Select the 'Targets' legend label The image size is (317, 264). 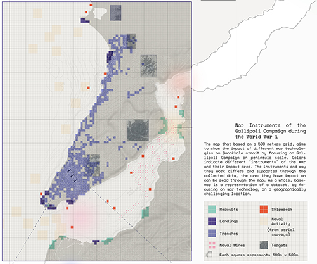click(x=280, y=246)
